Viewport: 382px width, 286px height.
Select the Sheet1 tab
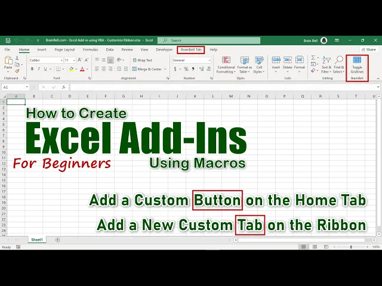point(37,240)
